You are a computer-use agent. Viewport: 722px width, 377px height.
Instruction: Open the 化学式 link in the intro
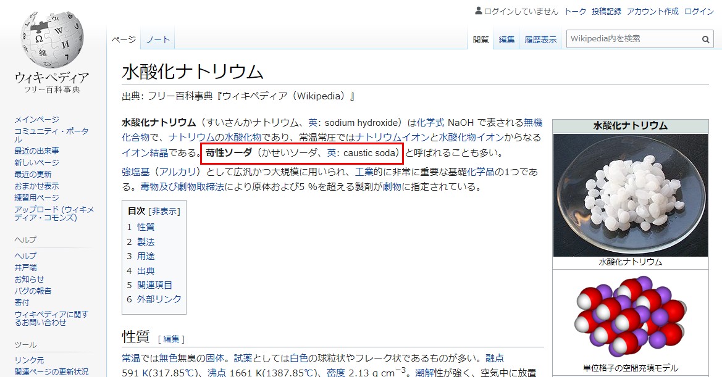tap(430, 122)
